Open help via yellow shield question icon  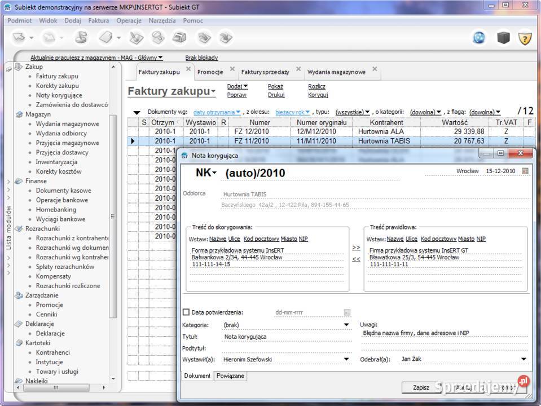(x=525, y=38)
